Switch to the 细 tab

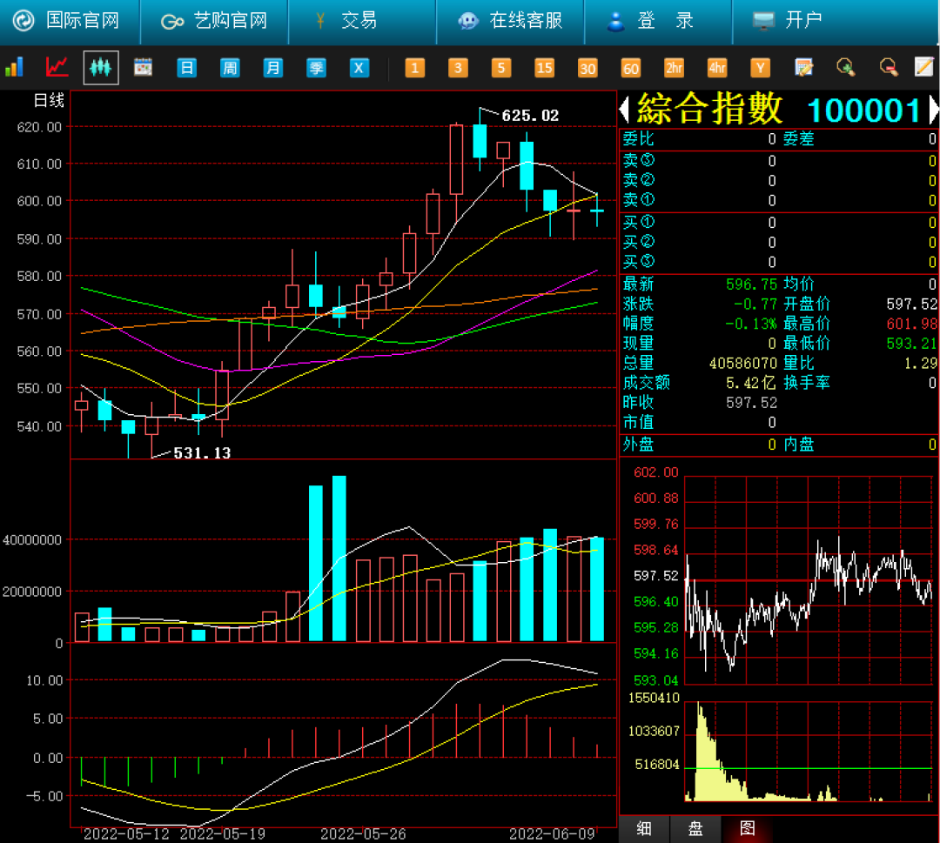(644, 828)
